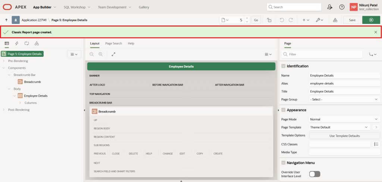The width and height of the screenshot is (382, 182).
Task: Click the Save button
Action: tap(352, 20)
